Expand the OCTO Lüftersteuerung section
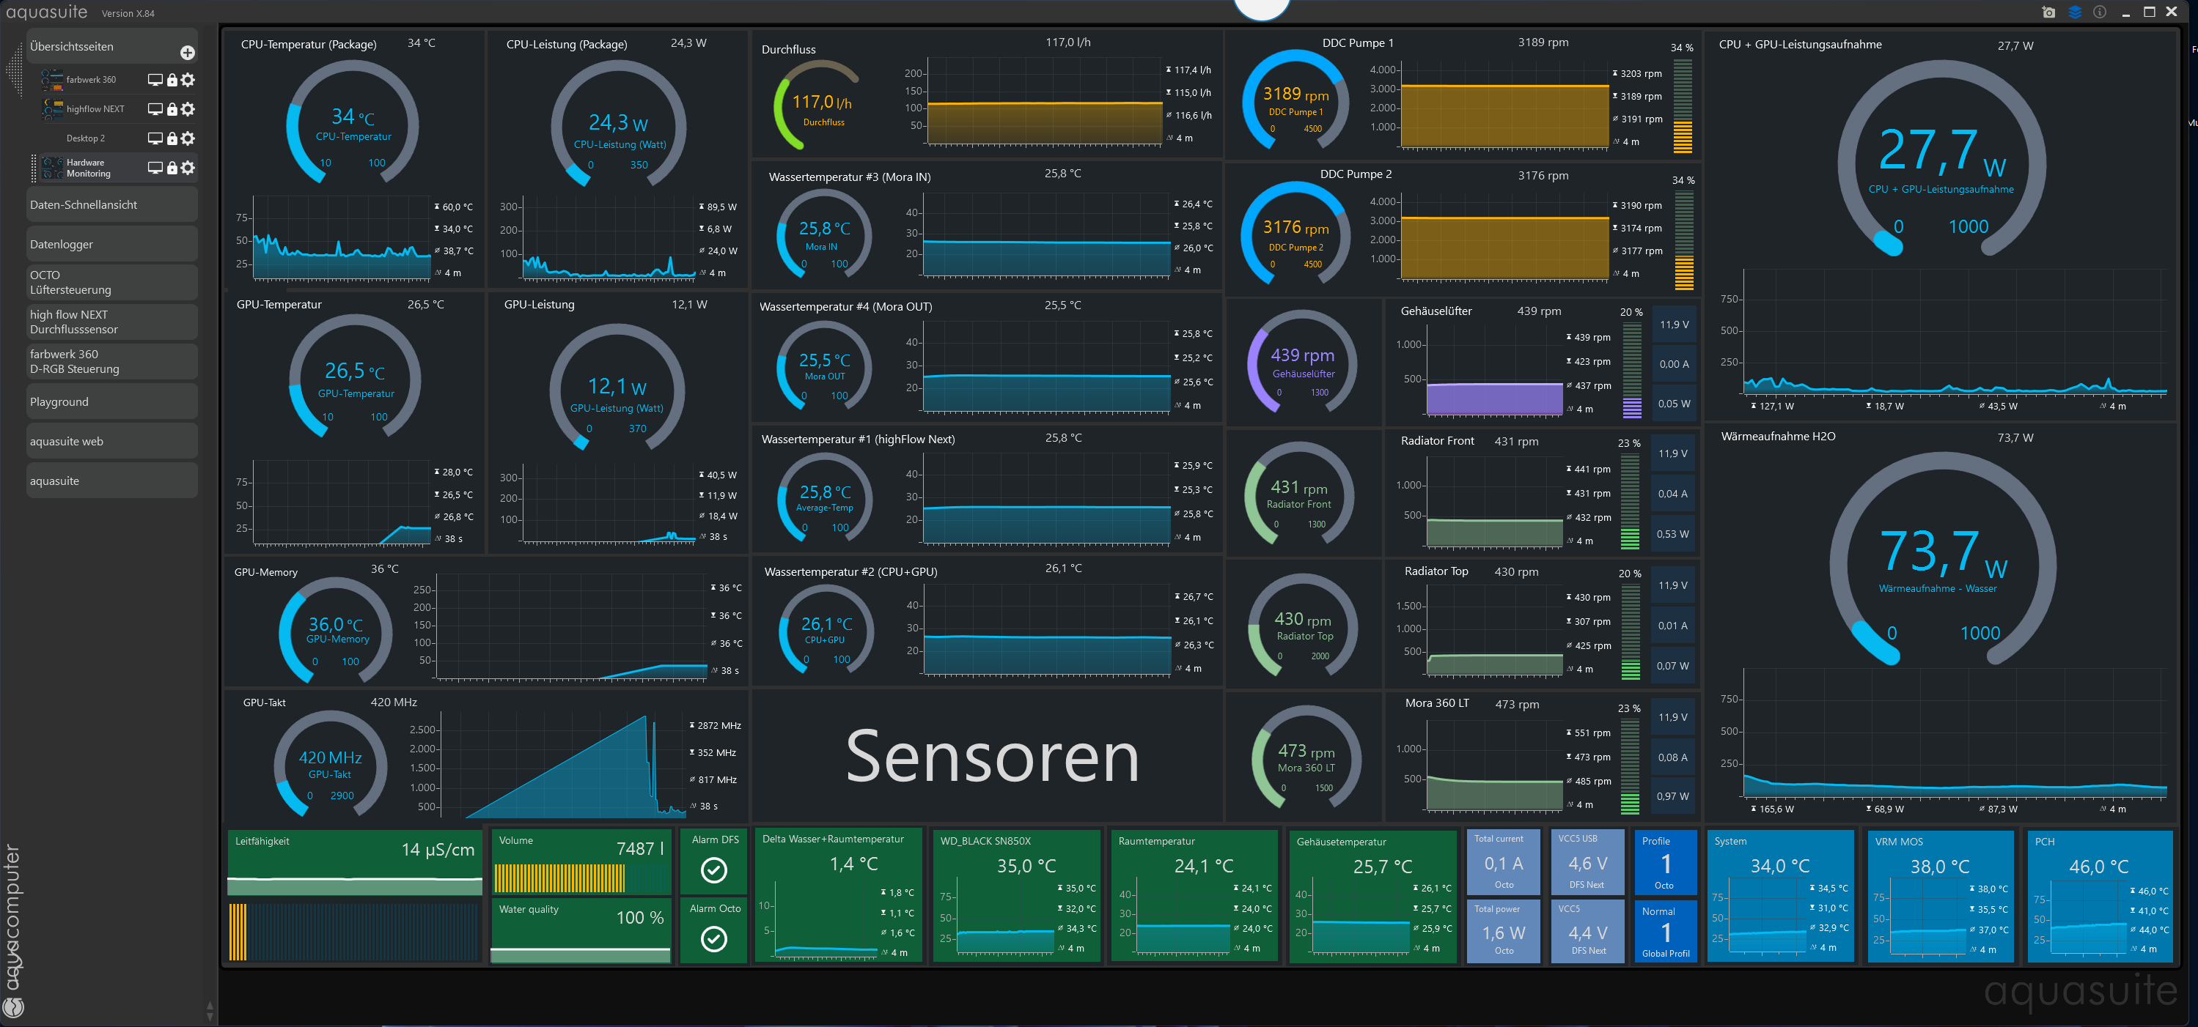2198x1027 pixels. tap(111, 282)
